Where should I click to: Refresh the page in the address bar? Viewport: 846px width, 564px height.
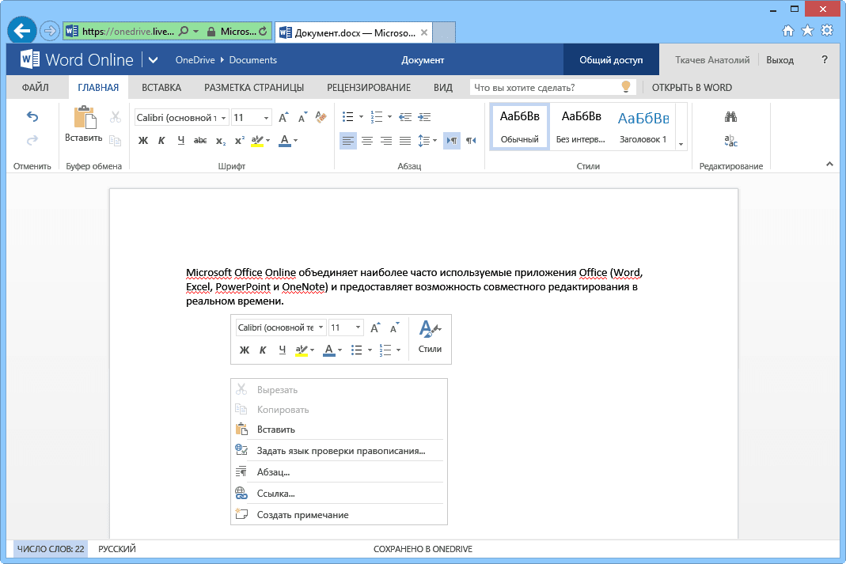(263, 32)
